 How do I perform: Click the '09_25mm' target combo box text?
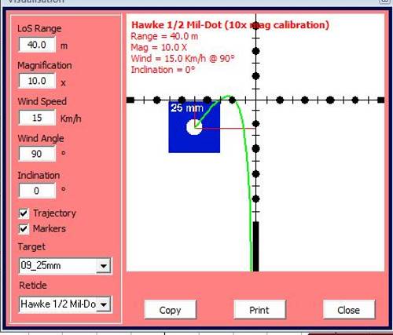[41, 266]
